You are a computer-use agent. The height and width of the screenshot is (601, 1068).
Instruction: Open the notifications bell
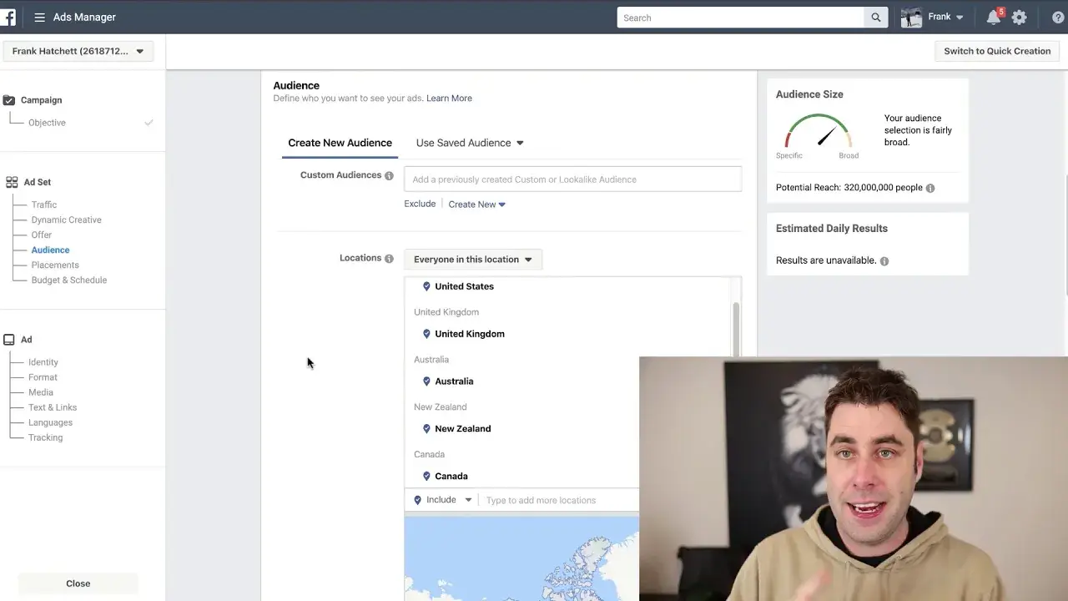[x=993, y=18]
